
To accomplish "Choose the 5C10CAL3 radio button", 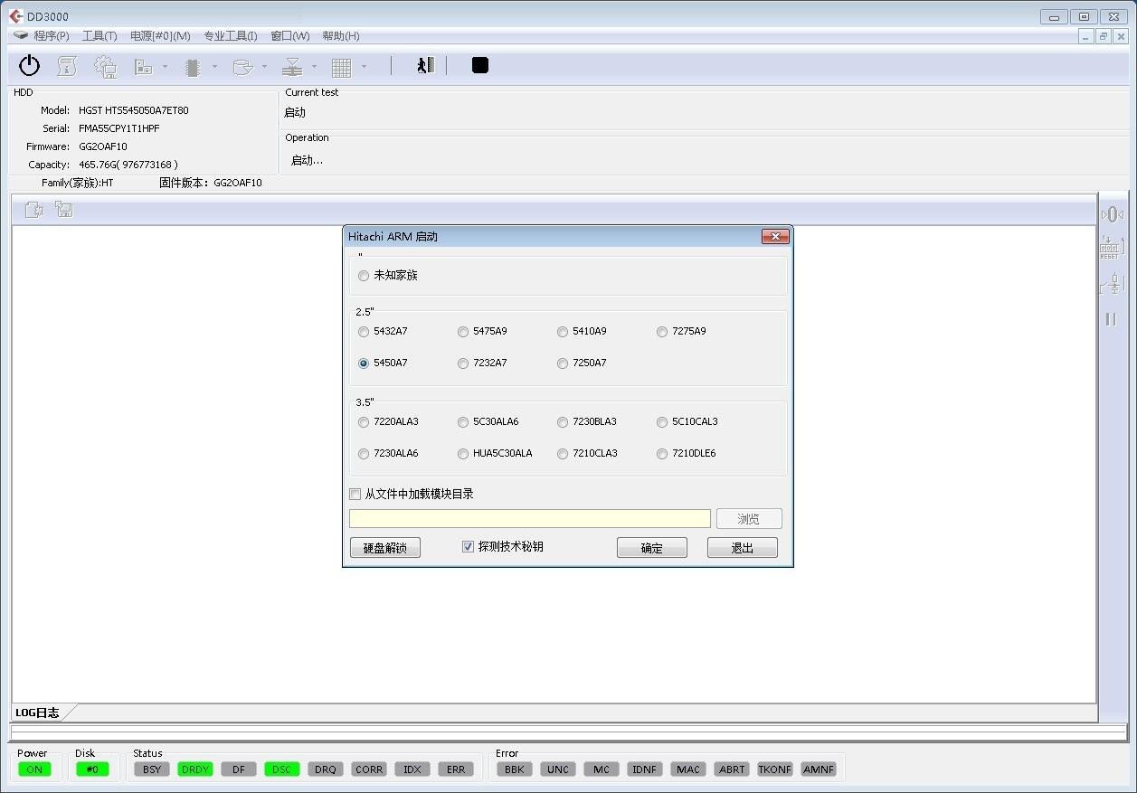I will [x=662, y=422].
